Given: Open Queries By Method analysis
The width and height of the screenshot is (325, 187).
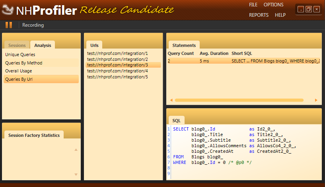Looking at the screenshot, I should click(41, 63).
